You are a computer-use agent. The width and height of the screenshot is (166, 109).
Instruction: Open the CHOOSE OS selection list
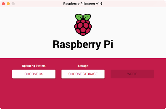click(34, 74)
